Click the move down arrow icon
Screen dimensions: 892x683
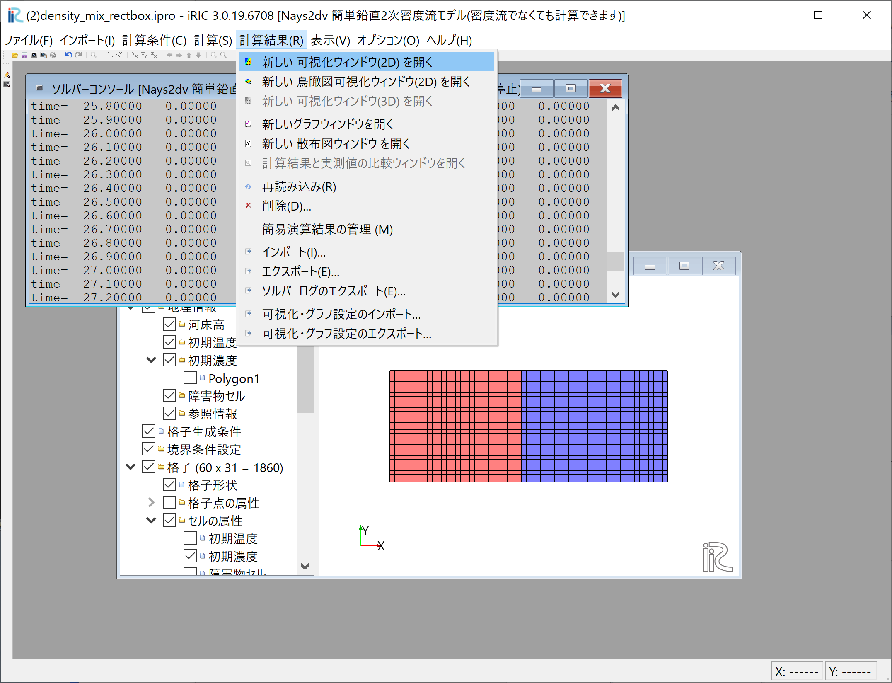[198, 55]
